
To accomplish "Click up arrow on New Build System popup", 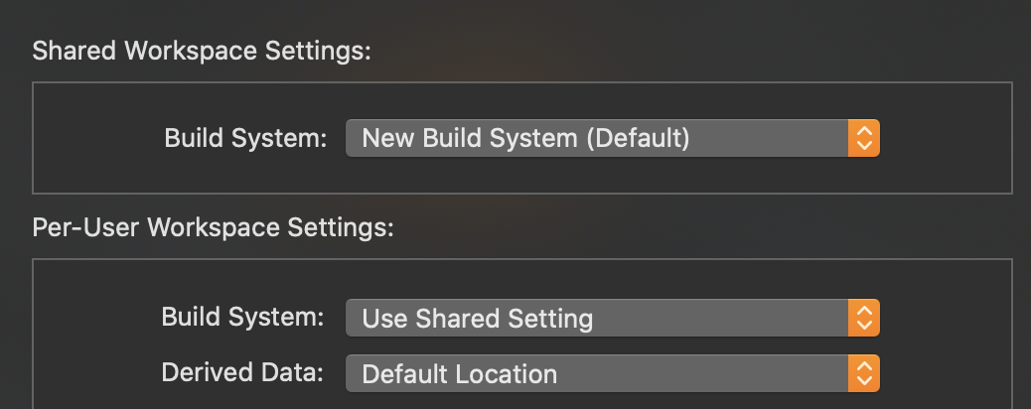I will 864,132.
